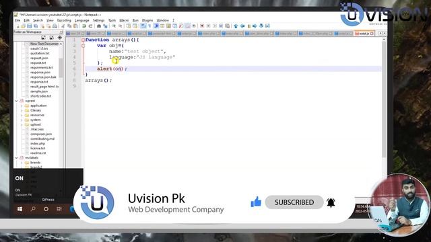This screenshot has width=431, height=242.
Task: Toggle synchronize horizontal scrolling
Action: [135, 26]
